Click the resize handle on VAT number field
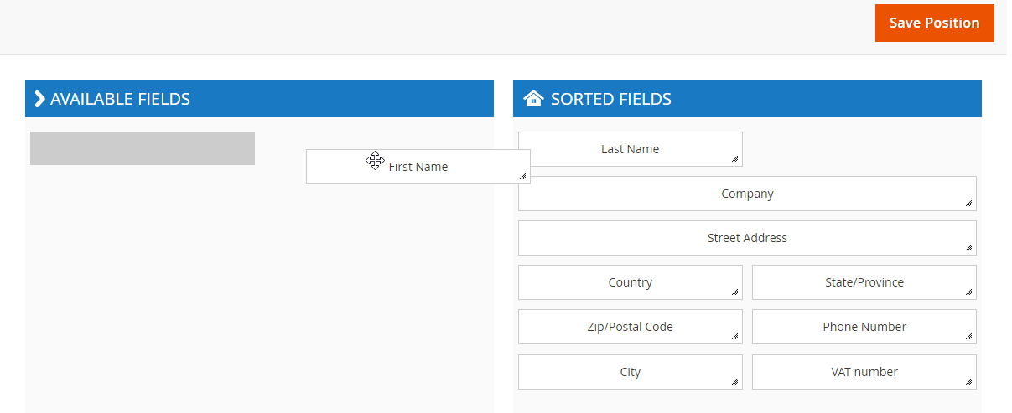The width and height of the screenshot is (1012, 413). (968, 381)
